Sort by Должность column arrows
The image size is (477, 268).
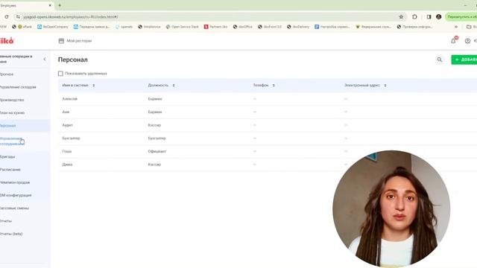[x=174, y=86]
